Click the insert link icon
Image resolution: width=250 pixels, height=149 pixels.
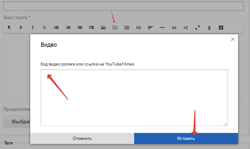click(x=139, y=28)
